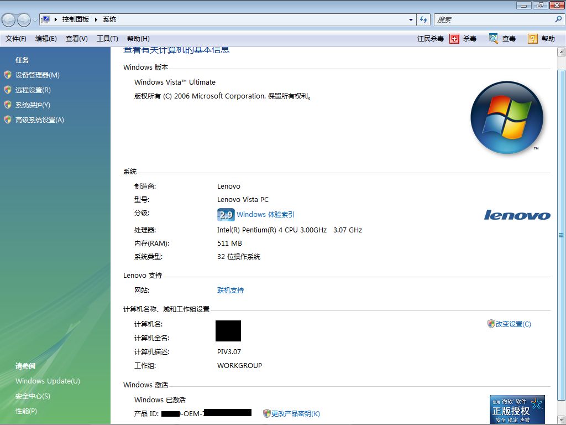Select the 511 MB memory value

229,243
